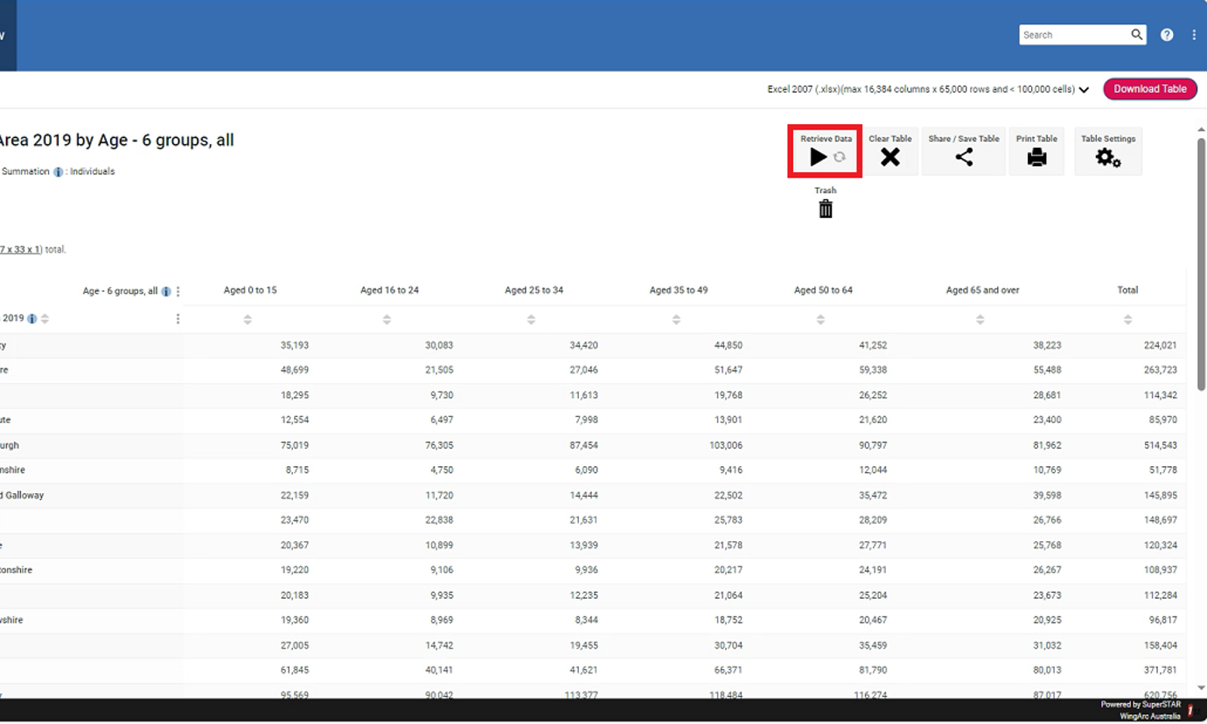
Task: Sort by the Total column
Action: pos(1127,320)
